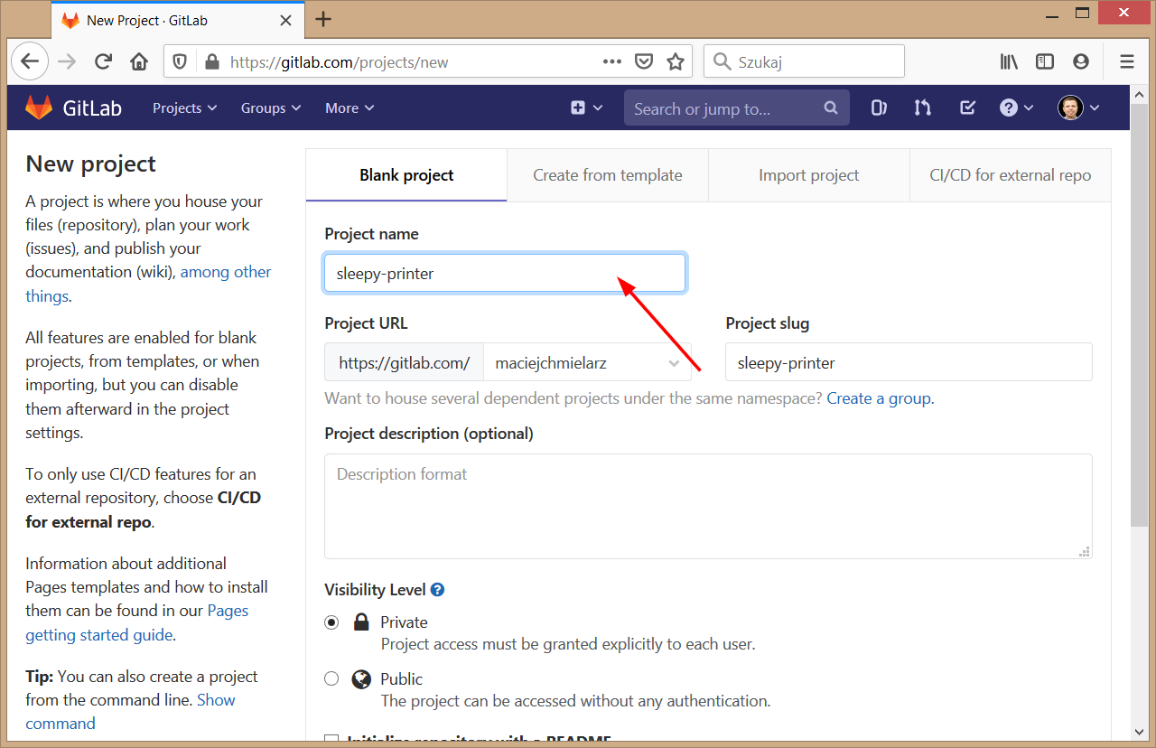Screen dimensions: 1156x748
Task: Open the Firefox hamburger menu
Action: [1126, 61]
